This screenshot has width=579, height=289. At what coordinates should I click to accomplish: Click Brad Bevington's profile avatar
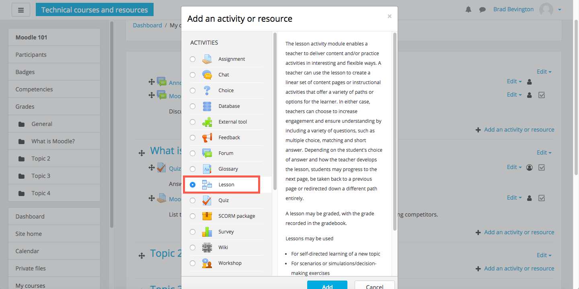(x=546, y=10)
